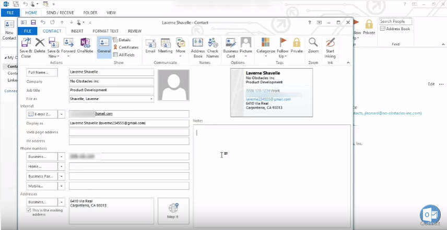Switch to the REVIEW tab
This screenshot has height=230, width=447.
(x=135, y=31)
